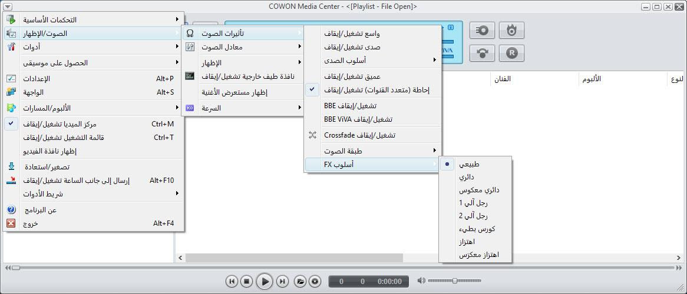
Task: Choose اهتزاز معكزس FX style
Action: [x=475, y=255]
